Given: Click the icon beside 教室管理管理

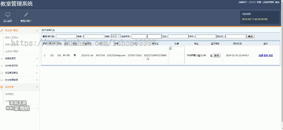Looking at the screenshot, I should tap(2, 80).
